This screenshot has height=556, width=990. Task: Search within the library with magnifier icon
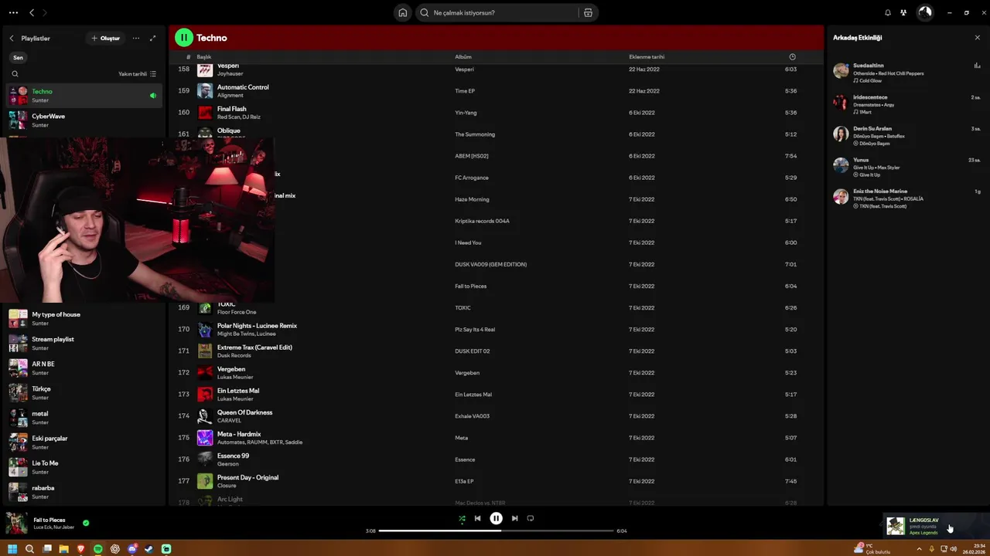(x=15, y=74)
